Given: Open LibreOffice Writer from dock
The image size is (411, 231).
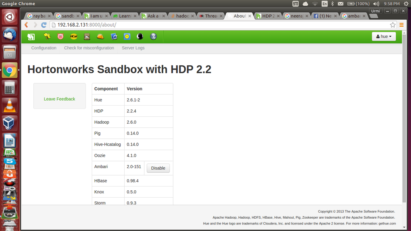Looking at the screenshot, I should point(9,141).
